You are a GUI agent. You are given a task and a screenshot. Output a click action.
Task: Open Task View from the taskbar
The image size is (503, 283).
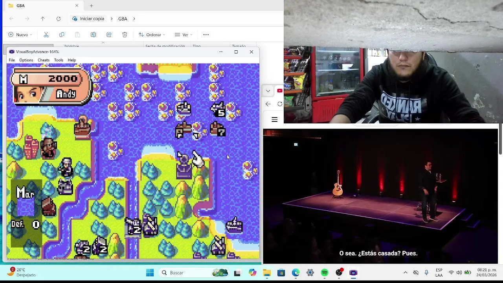pos(237,272)
